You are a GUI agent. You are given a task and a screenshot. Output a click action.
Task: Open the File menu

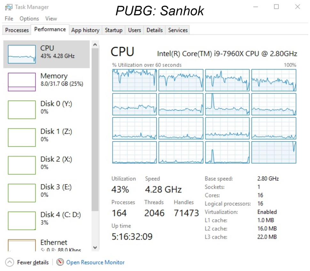click(9, 19)
